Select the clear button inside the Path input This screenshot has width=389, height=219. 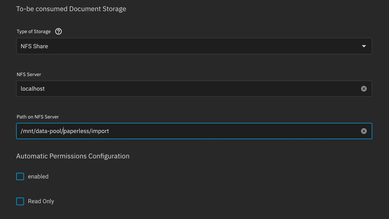click(x=364, y=131)
